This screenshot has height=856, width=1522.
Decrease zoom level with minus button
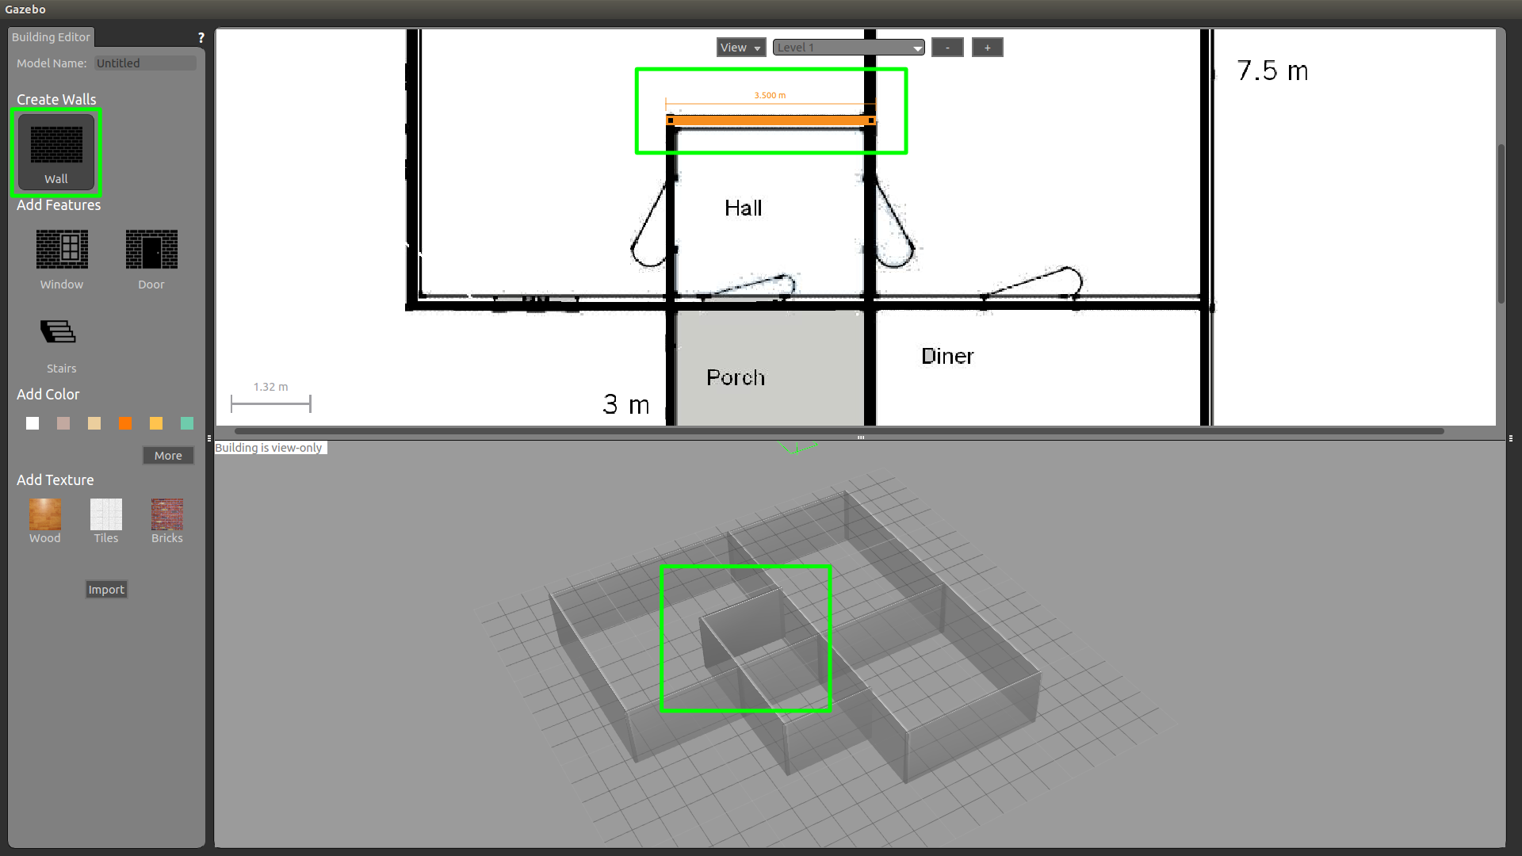point(947,47)
